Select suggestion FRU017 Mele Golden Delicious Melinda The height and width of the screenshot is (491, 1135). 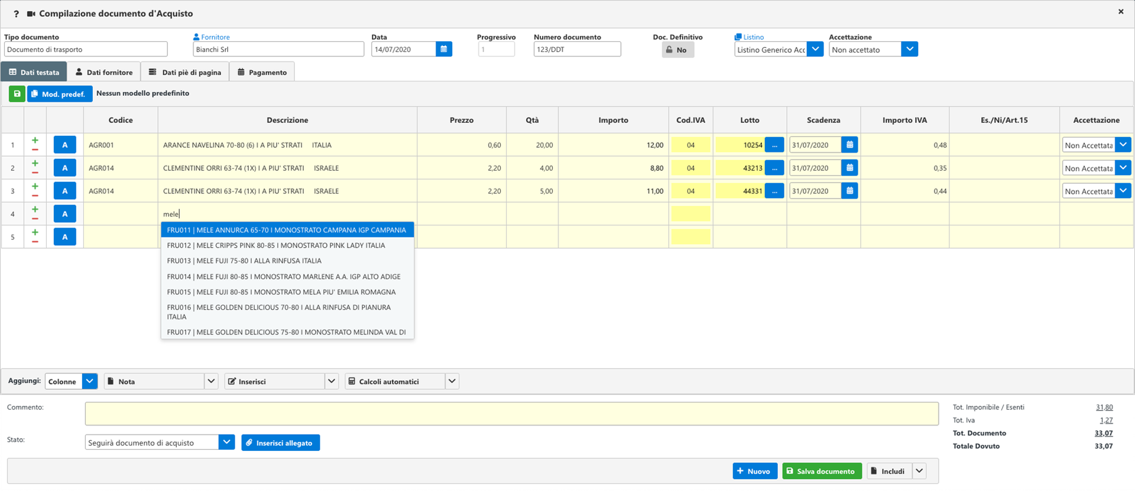287,332
